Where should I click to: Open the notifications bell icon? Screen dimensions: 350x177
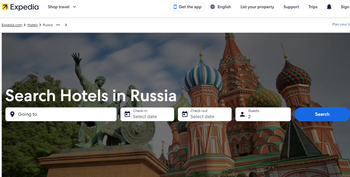click(x=329, y=7)
